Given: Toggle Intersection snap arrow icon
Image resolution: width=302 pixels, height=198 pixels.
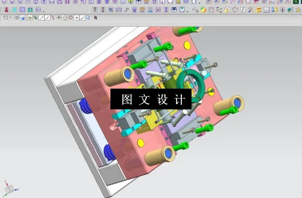Looking at the screenshot, I should [x=59, y=18].
